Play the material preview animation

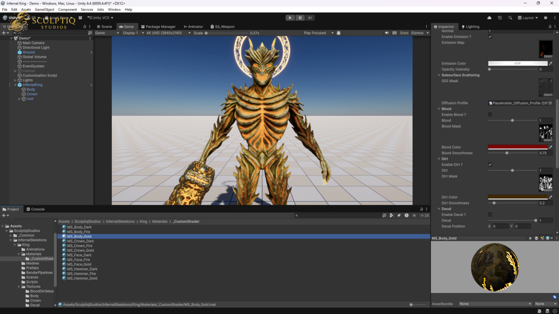pyautogui.click(x=530, y=238)
